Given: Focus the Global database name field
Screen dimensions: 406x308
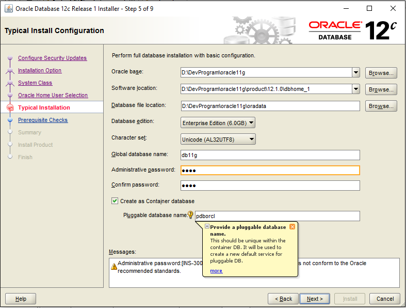Looking at the screenshot, I should point(270,155).
